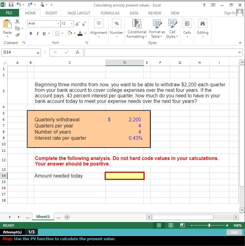Click the Borders icon
Image resolution: width=245 pixels, height=246 pixels.
click(x=57, y=33)
